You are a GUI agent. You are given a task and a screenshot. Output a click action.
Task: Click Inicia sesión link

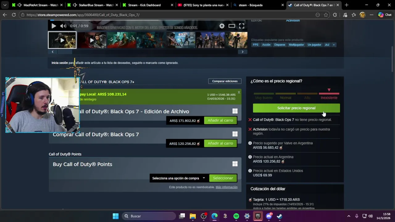pos(60,63)
